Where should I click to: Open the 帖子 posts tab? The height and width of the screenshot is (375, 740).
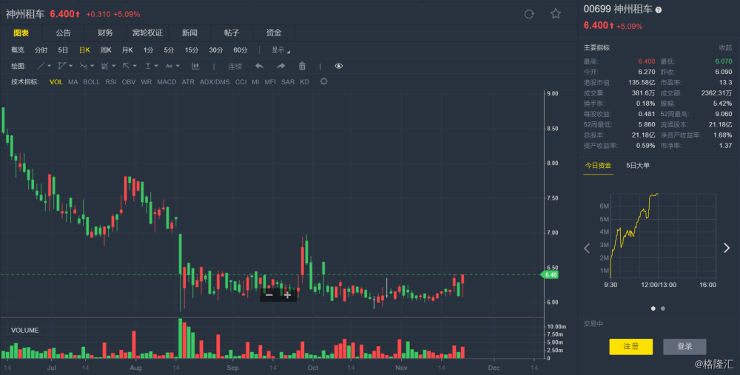point(232,33)
